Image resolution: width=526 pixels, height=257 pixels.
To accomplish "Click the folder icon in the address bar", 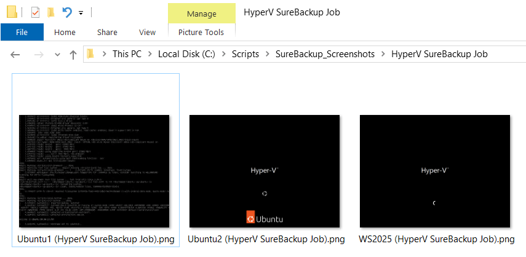I will coord(91,54).
